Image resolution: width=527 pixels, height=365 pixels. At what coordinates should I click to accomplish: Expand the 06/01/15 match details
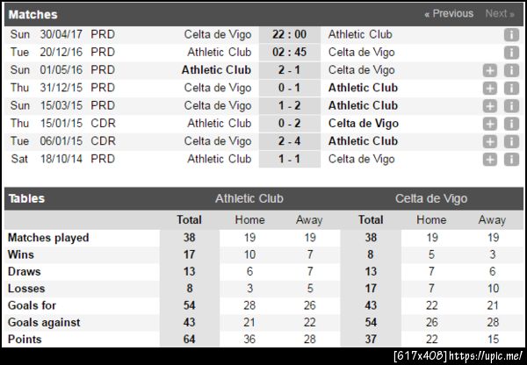[x=490, y=141]
